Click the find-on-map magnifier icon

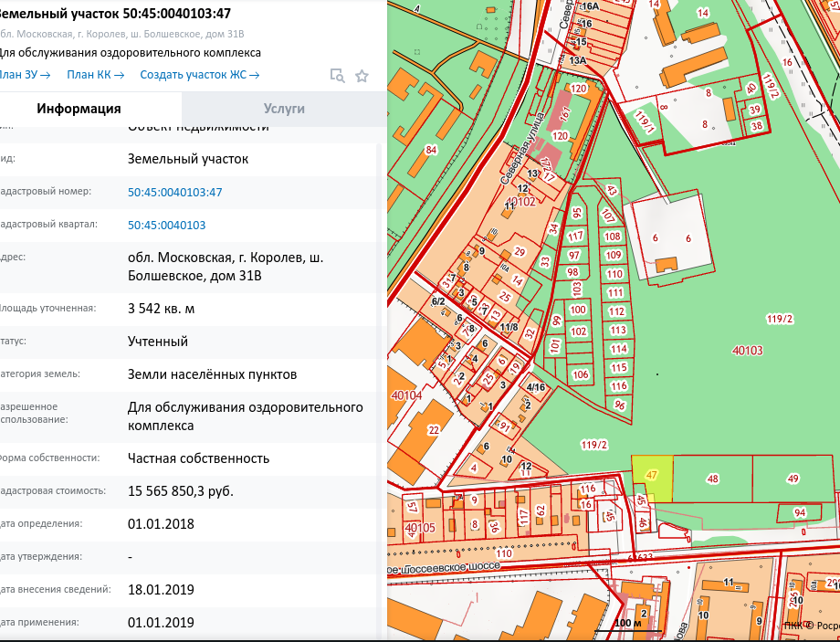tap(337, 76)
